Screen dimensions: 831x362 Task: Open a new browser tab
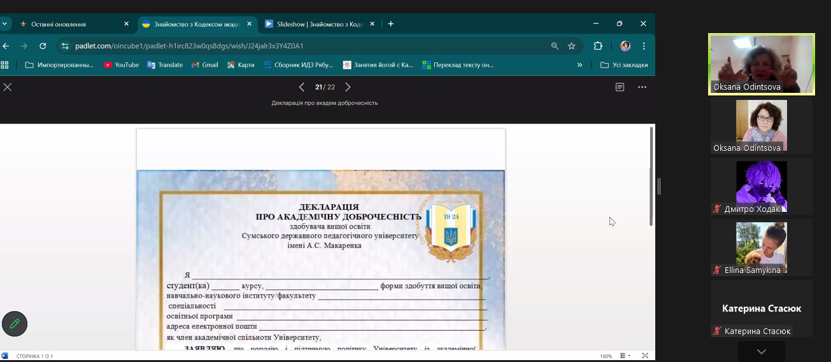point(391,24)
